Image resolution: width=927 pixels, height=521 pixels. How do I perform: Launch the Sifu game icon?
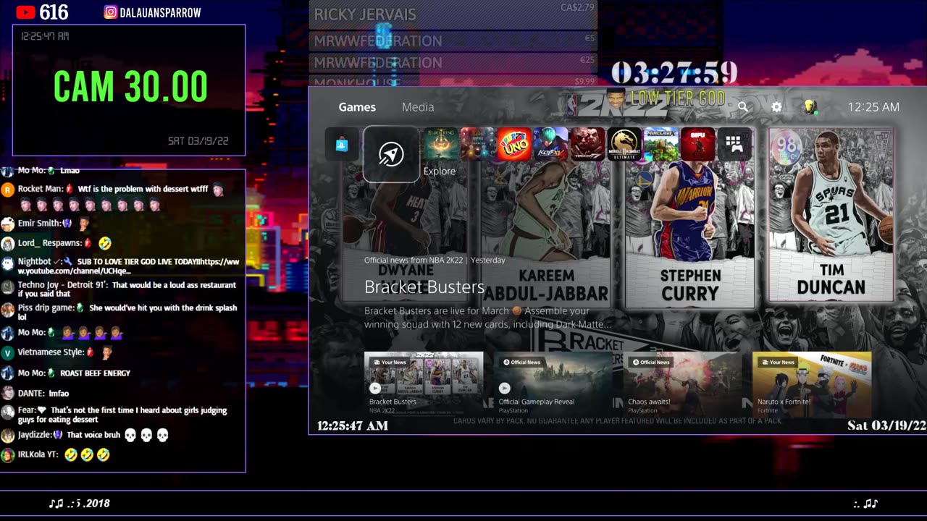697,144
